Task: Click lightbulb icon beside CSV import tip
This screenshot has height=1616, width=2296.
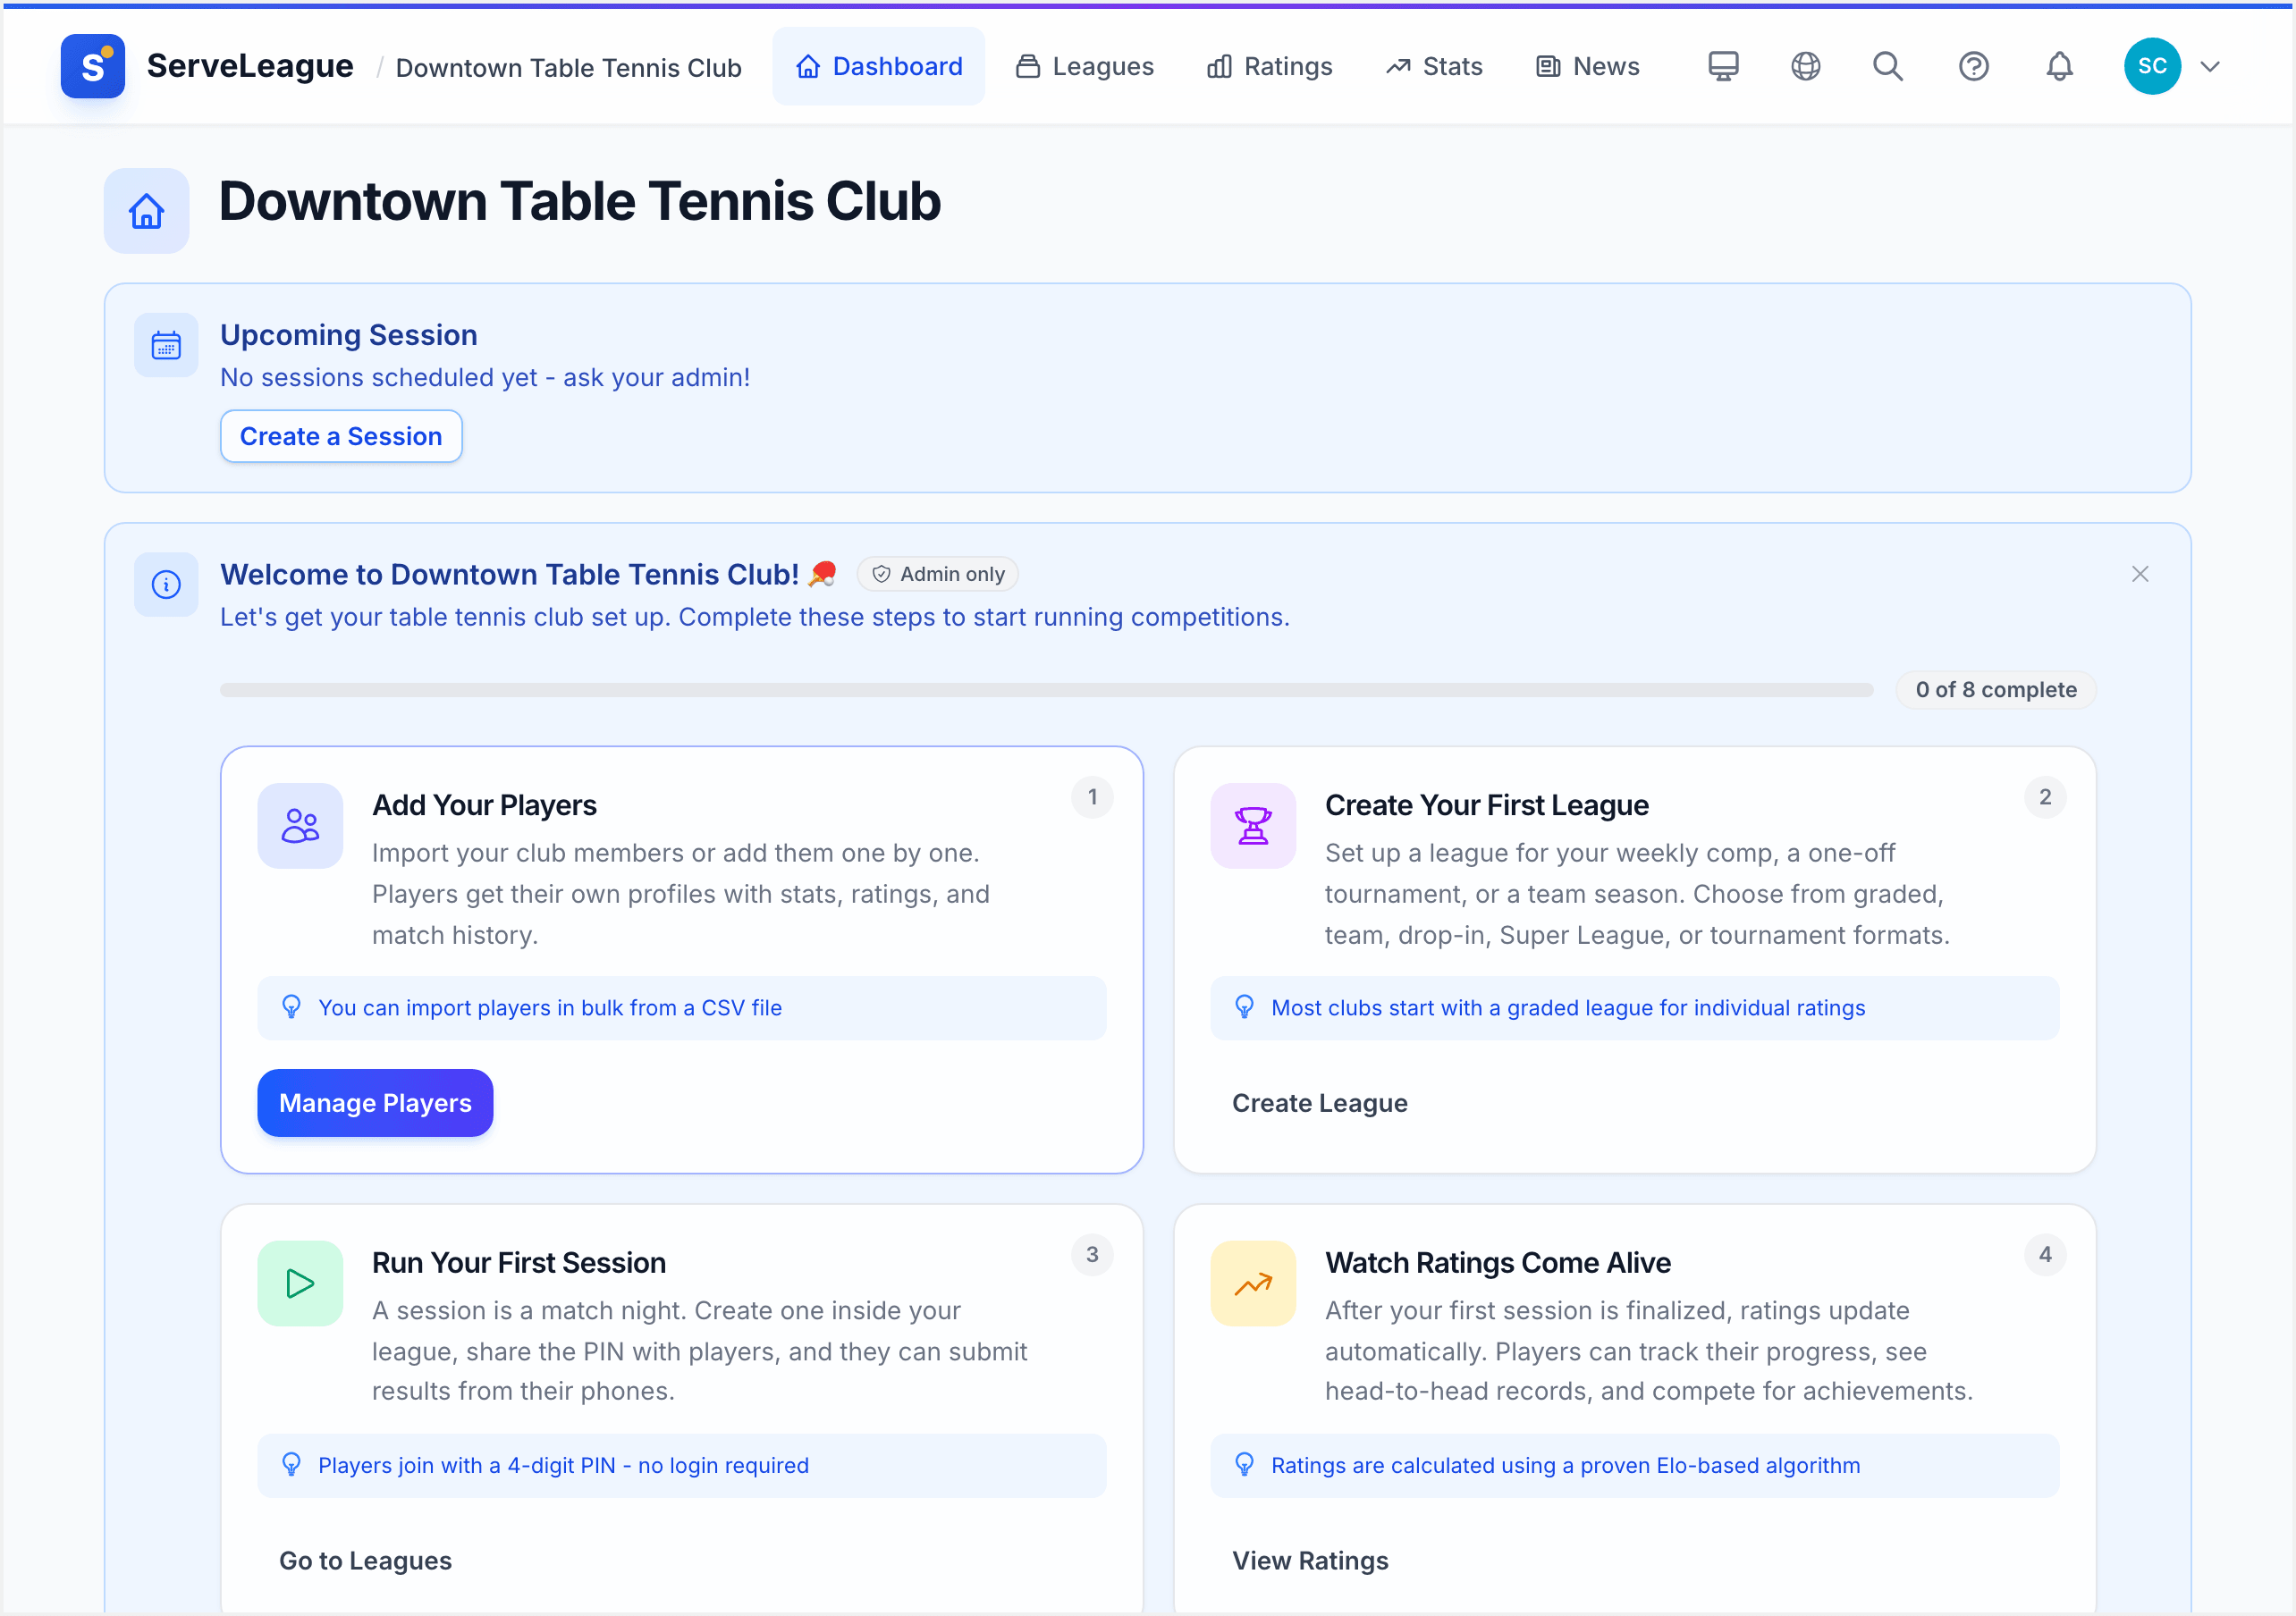Action: pyautogui.click(x=291, y=1007)
